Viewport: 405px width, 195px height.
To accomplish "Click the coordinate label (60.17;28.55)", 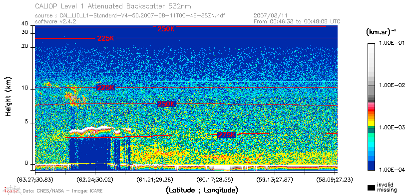I will click(x=215, y=180).
